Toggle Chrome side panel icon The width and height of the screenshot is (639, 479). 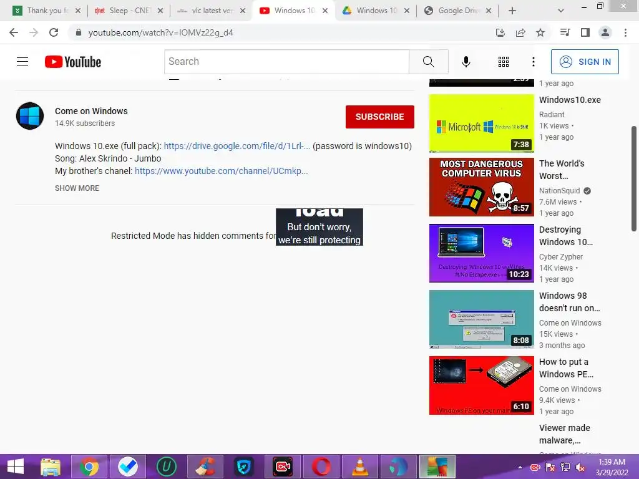[x=585, y=32]
